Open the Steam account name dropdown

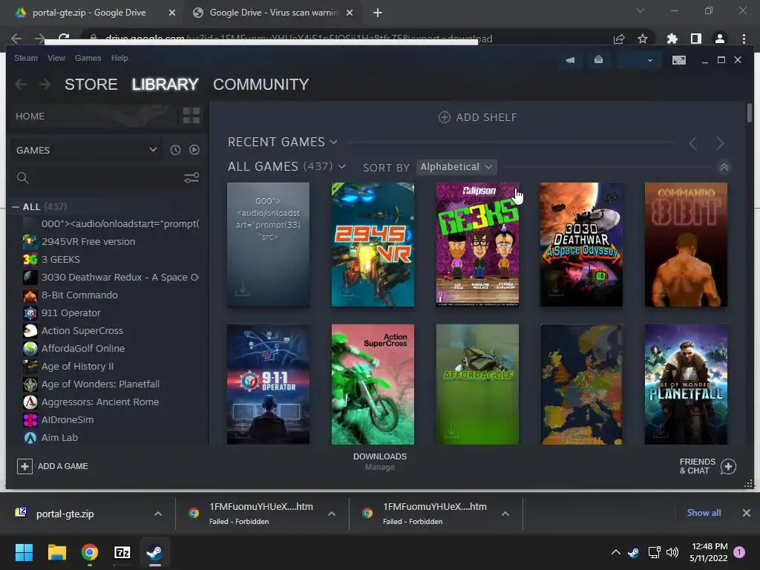[x=638, y=60]
